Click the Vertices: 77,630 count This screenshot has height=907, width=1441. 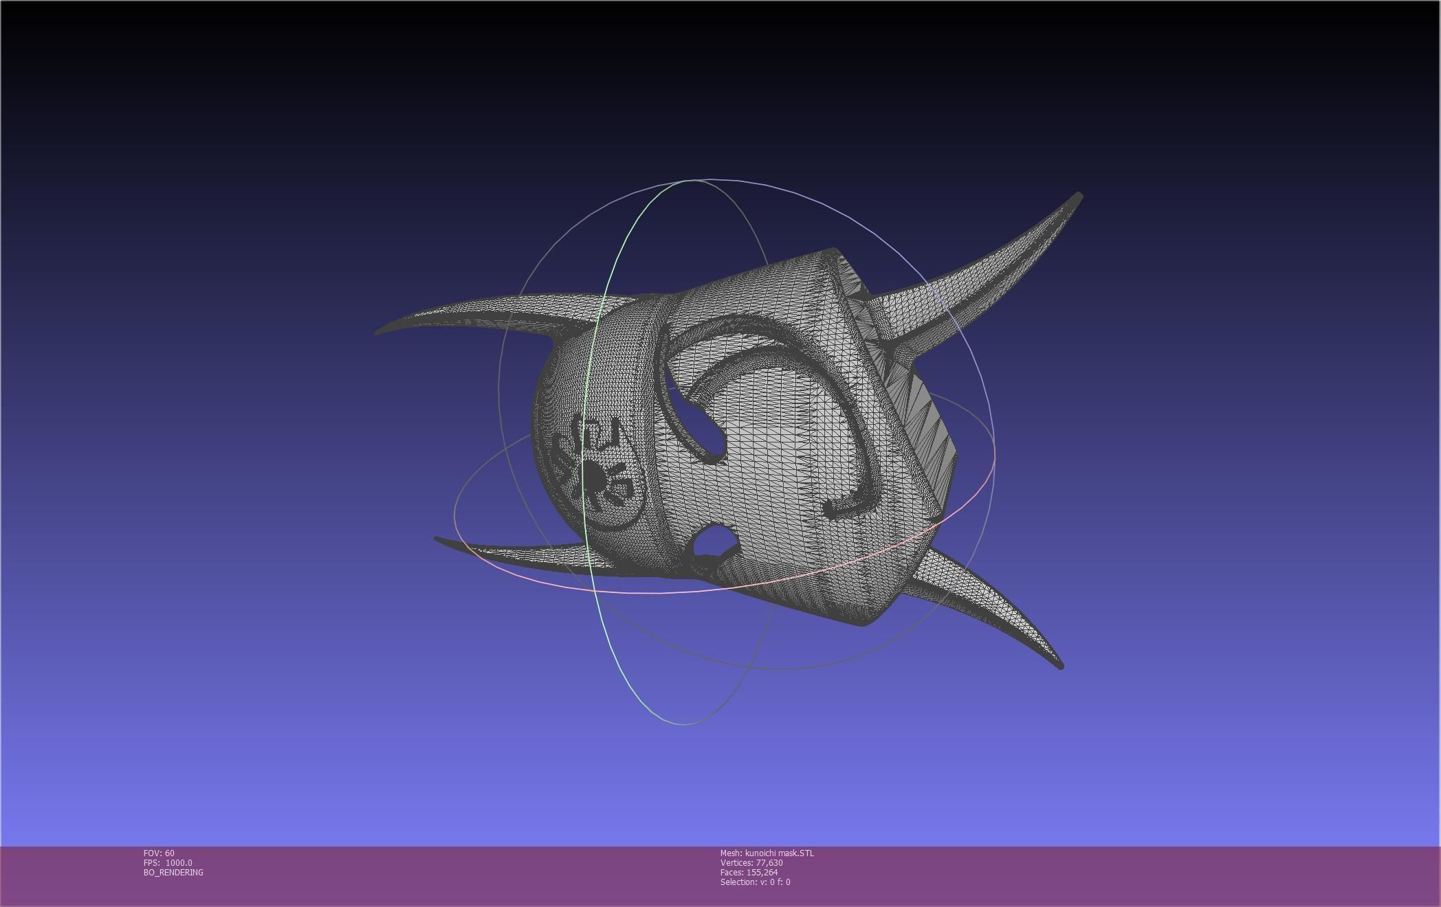(x=751, y=863)
